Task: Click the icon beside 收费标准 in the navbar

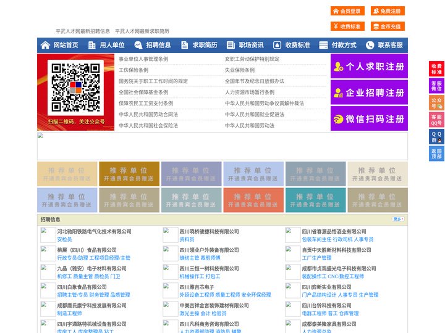Action: (277, 45)
